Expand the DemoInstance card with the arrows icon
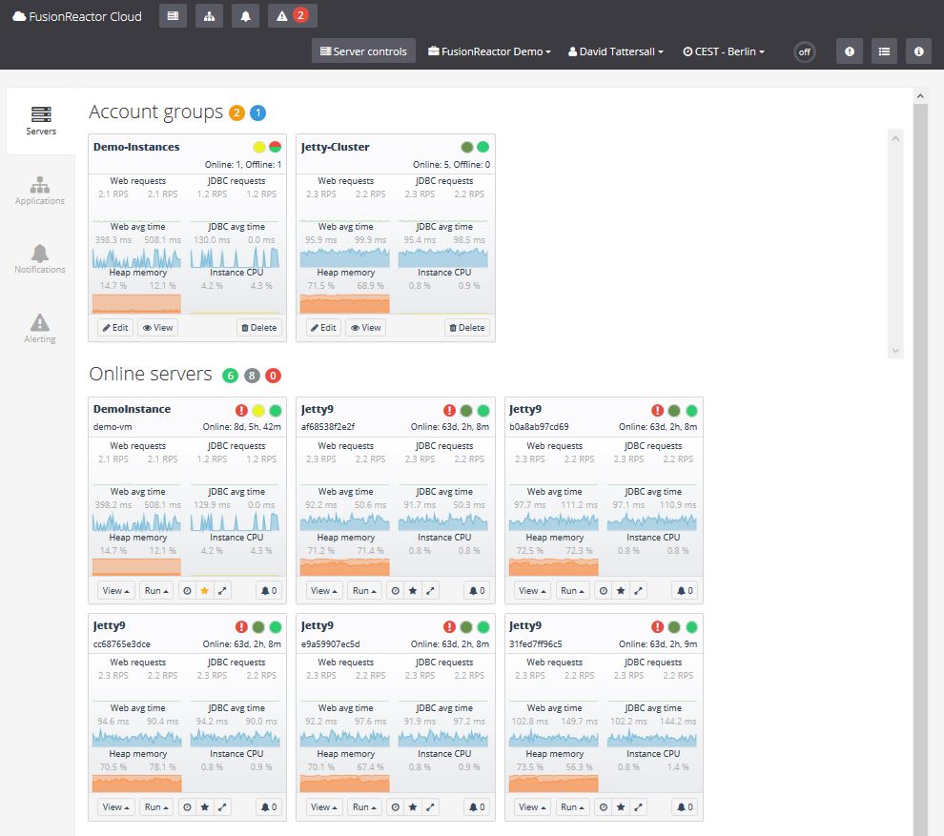 point(222,590)
